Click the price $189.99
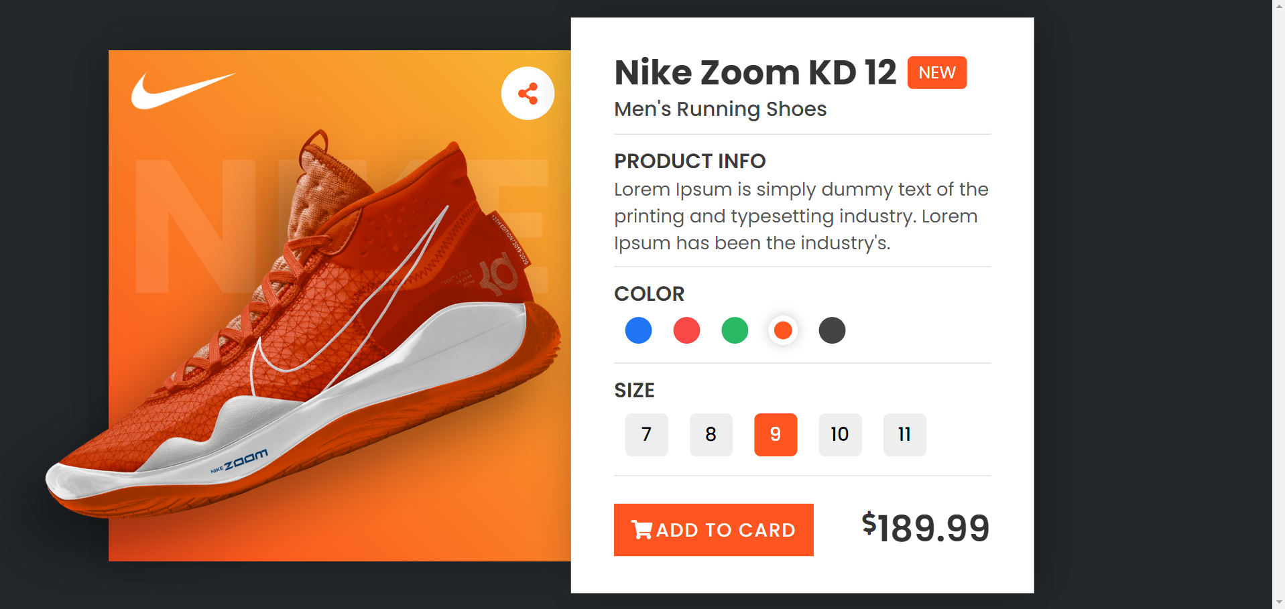This screenshot has height=609, width=1285. (925, 529)
